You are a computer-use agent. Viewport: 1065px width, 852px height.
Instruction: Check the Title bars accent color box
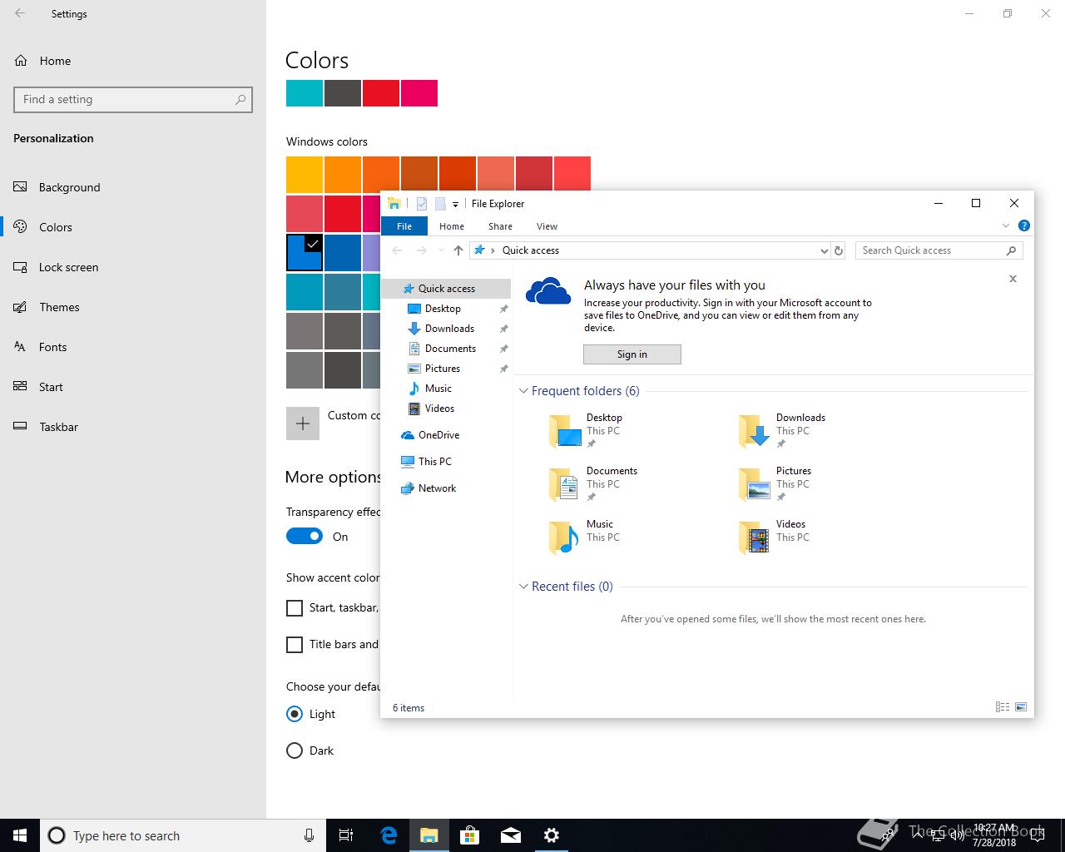pyautogui.click(x=295, y=645)
